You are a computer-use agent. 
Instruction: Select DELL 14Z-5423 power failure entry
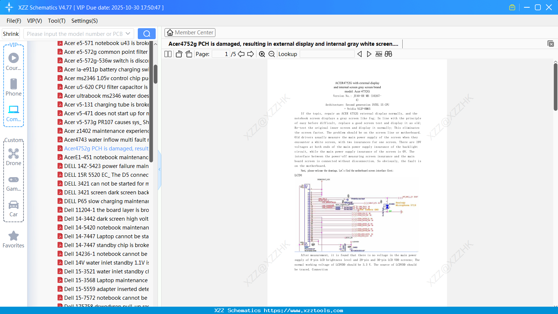coord(106,166)
